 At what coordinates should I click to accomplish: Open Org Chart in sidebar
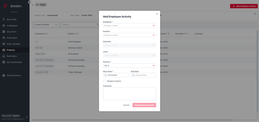[11, 32]
